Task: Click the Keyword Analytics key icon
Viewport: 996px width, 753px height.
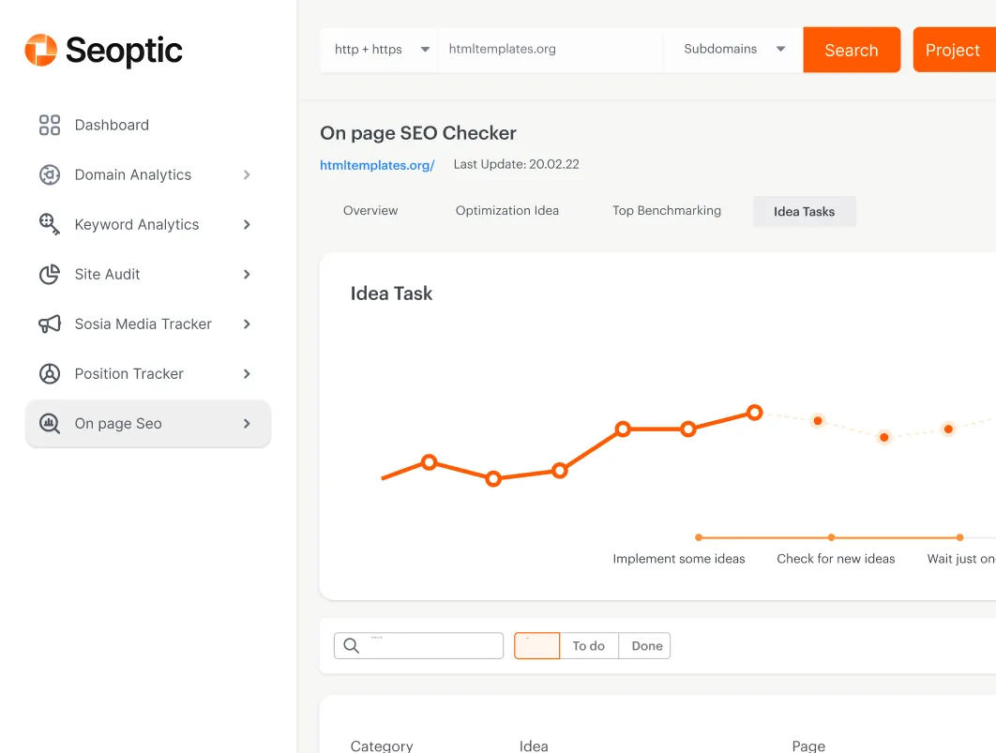Action: tap(50, 224)
